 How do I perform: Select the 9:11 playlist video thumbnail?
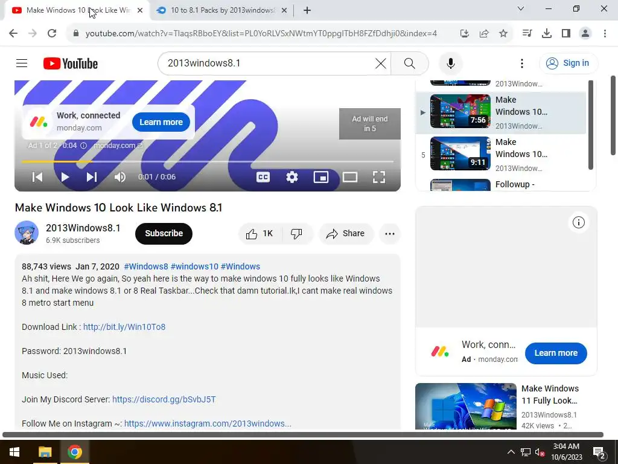460,153
